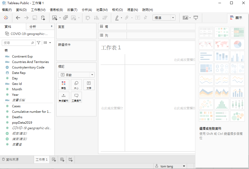Viewport: 249px width, 169px height.
Task: Open the 分析(A) menu
Action: (x=87, y=10)
